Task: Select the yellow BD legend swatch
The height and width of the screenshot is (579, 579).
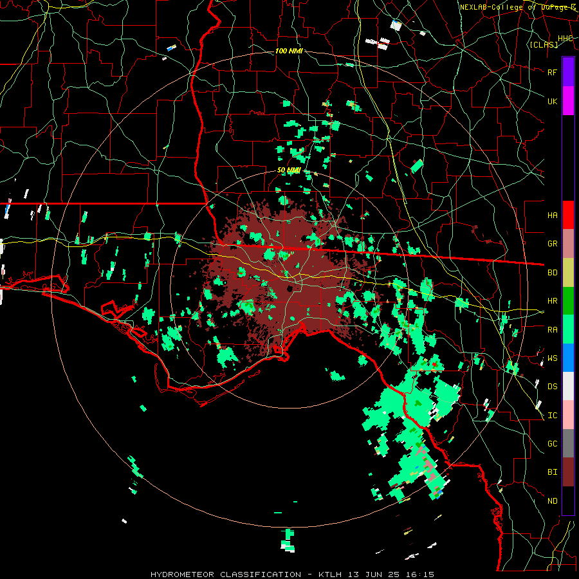Action: coord(568,273)
